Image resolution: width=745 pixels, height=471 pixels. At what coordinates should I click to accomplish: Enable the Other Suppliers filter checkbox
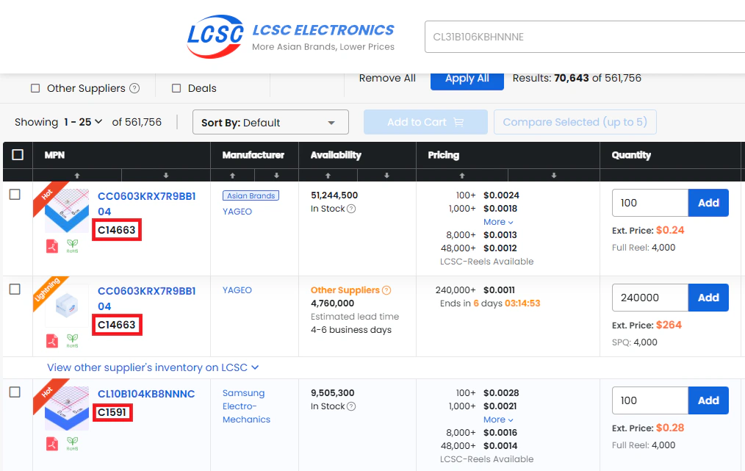pyautogui.click(x=35, y=88)
